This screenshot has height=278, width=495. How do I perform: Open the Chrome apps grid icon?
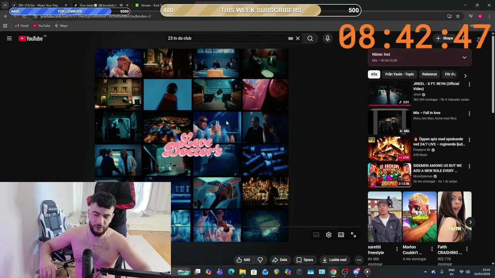tap(5, 26)
